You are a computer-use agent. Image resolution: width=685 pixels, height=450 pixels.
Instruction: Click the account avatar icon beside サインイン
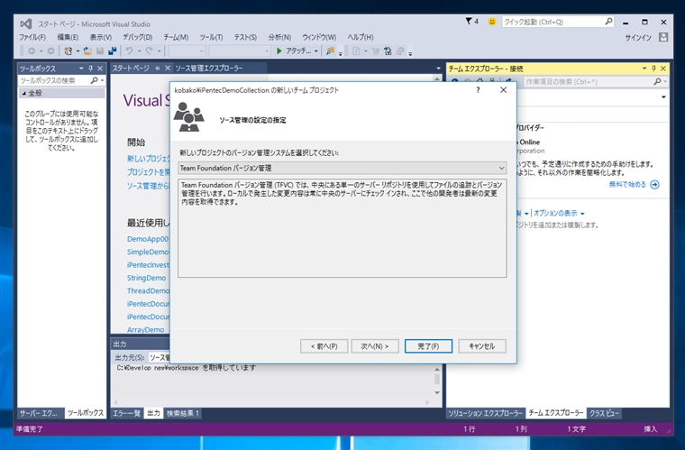(663, 37)
